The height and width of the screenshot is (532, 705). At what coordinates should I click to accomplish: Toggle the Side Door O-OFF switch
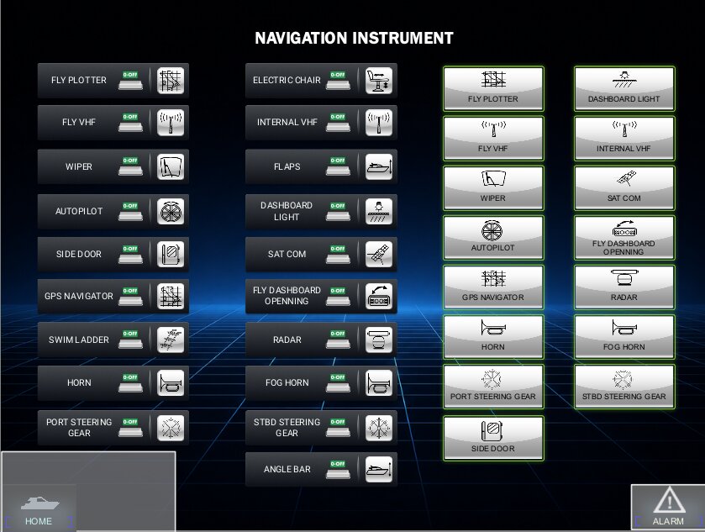click(130, 254)
